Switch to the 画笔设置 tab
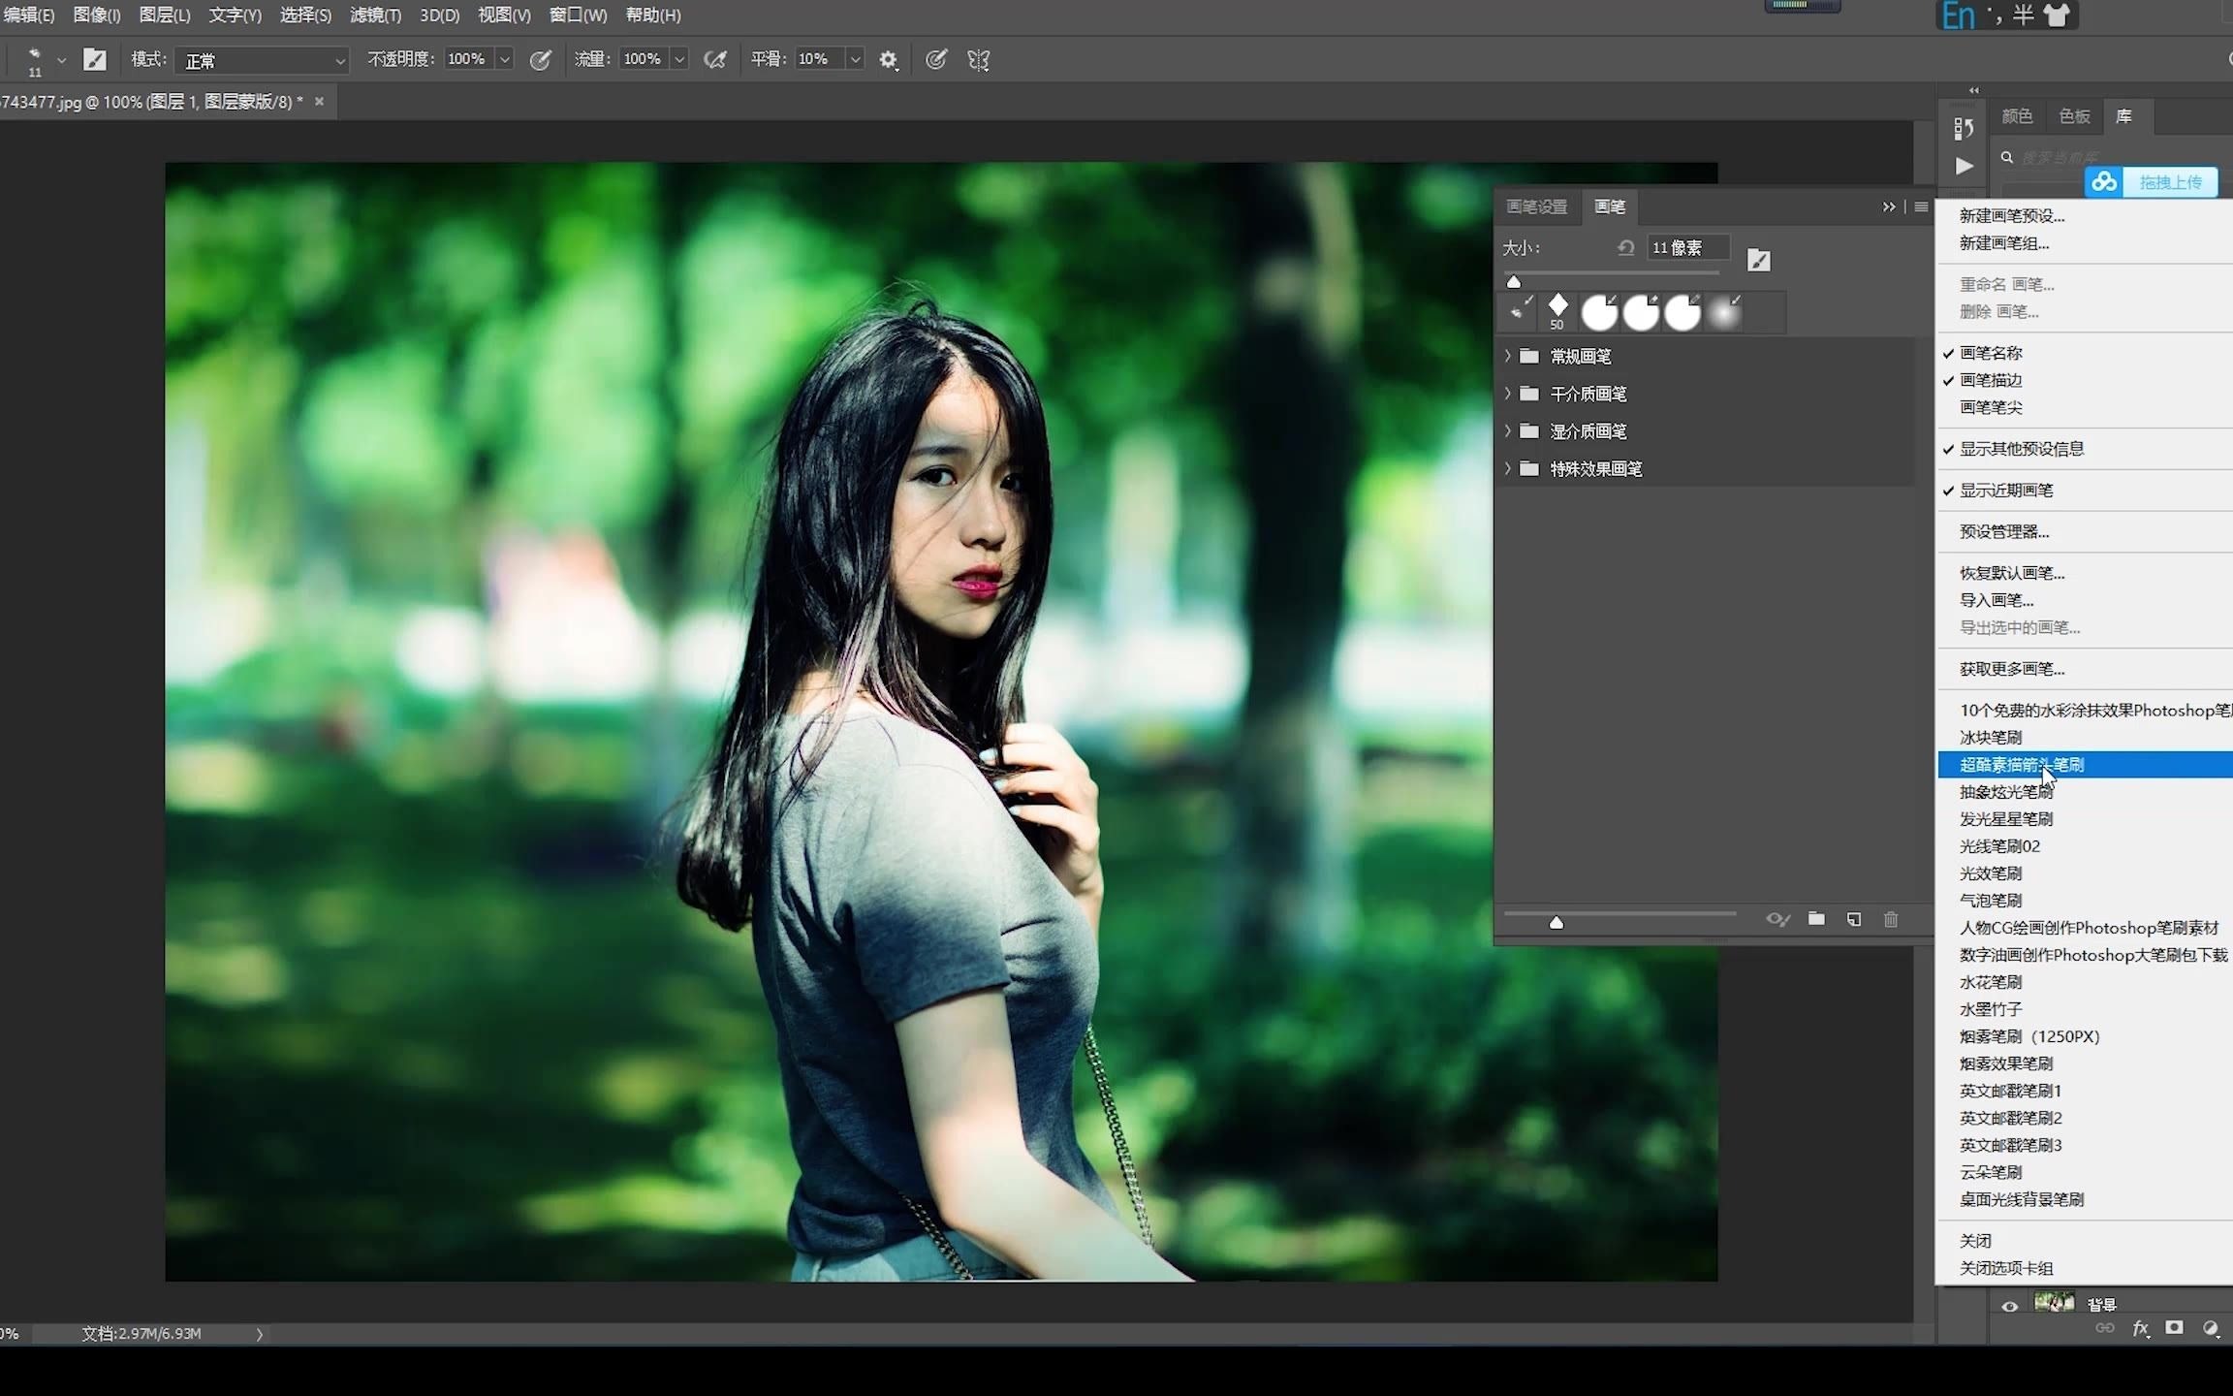 coord(1536,206)
